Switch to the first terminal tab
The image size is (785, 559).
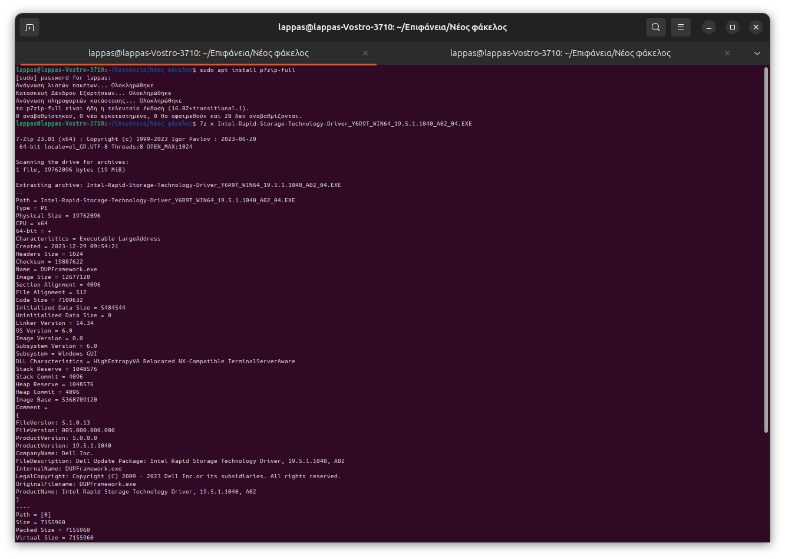point(198,53)
